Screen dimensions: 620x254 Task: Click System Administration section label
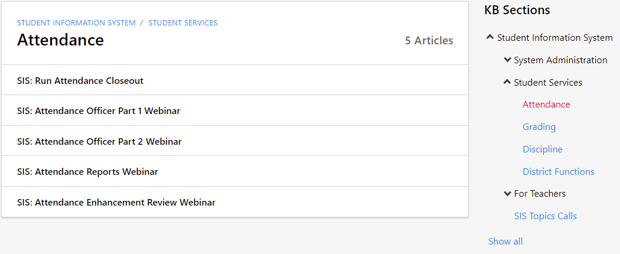(561, 60)
